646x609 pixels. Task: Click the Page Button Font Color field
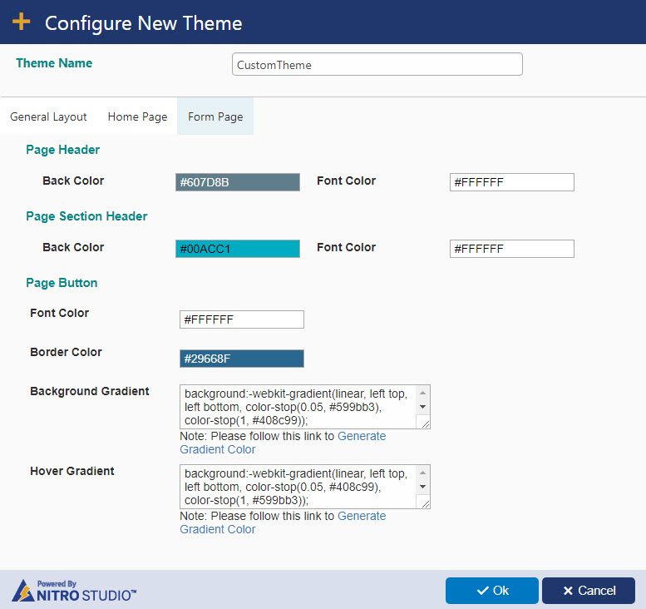(242, 319)
